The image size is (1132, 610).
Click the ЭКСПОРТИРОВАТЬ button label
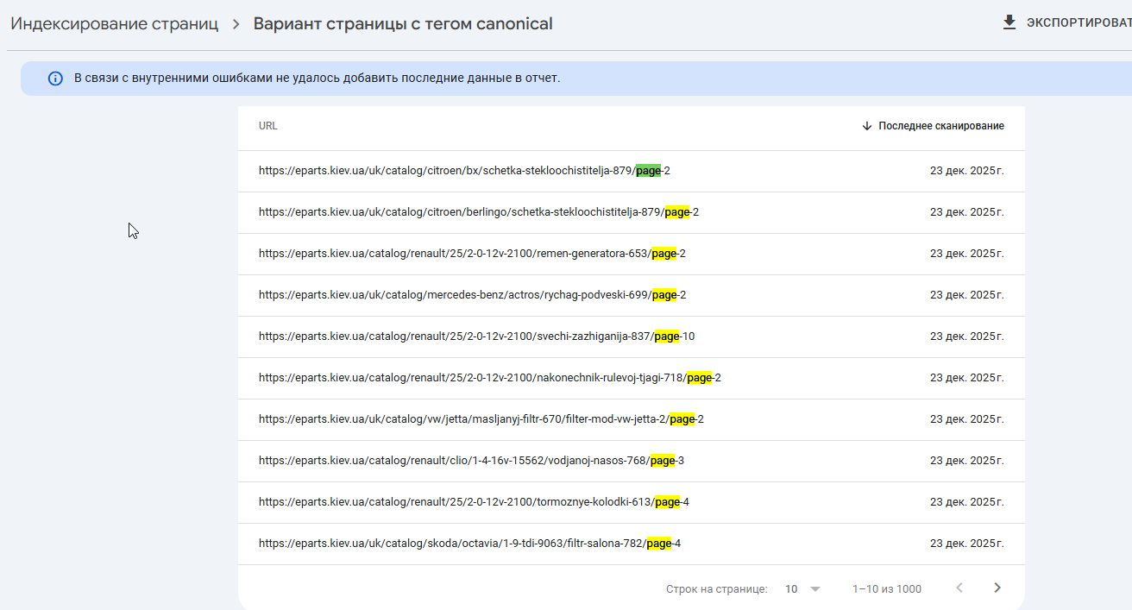click(x=1079, y=23)
